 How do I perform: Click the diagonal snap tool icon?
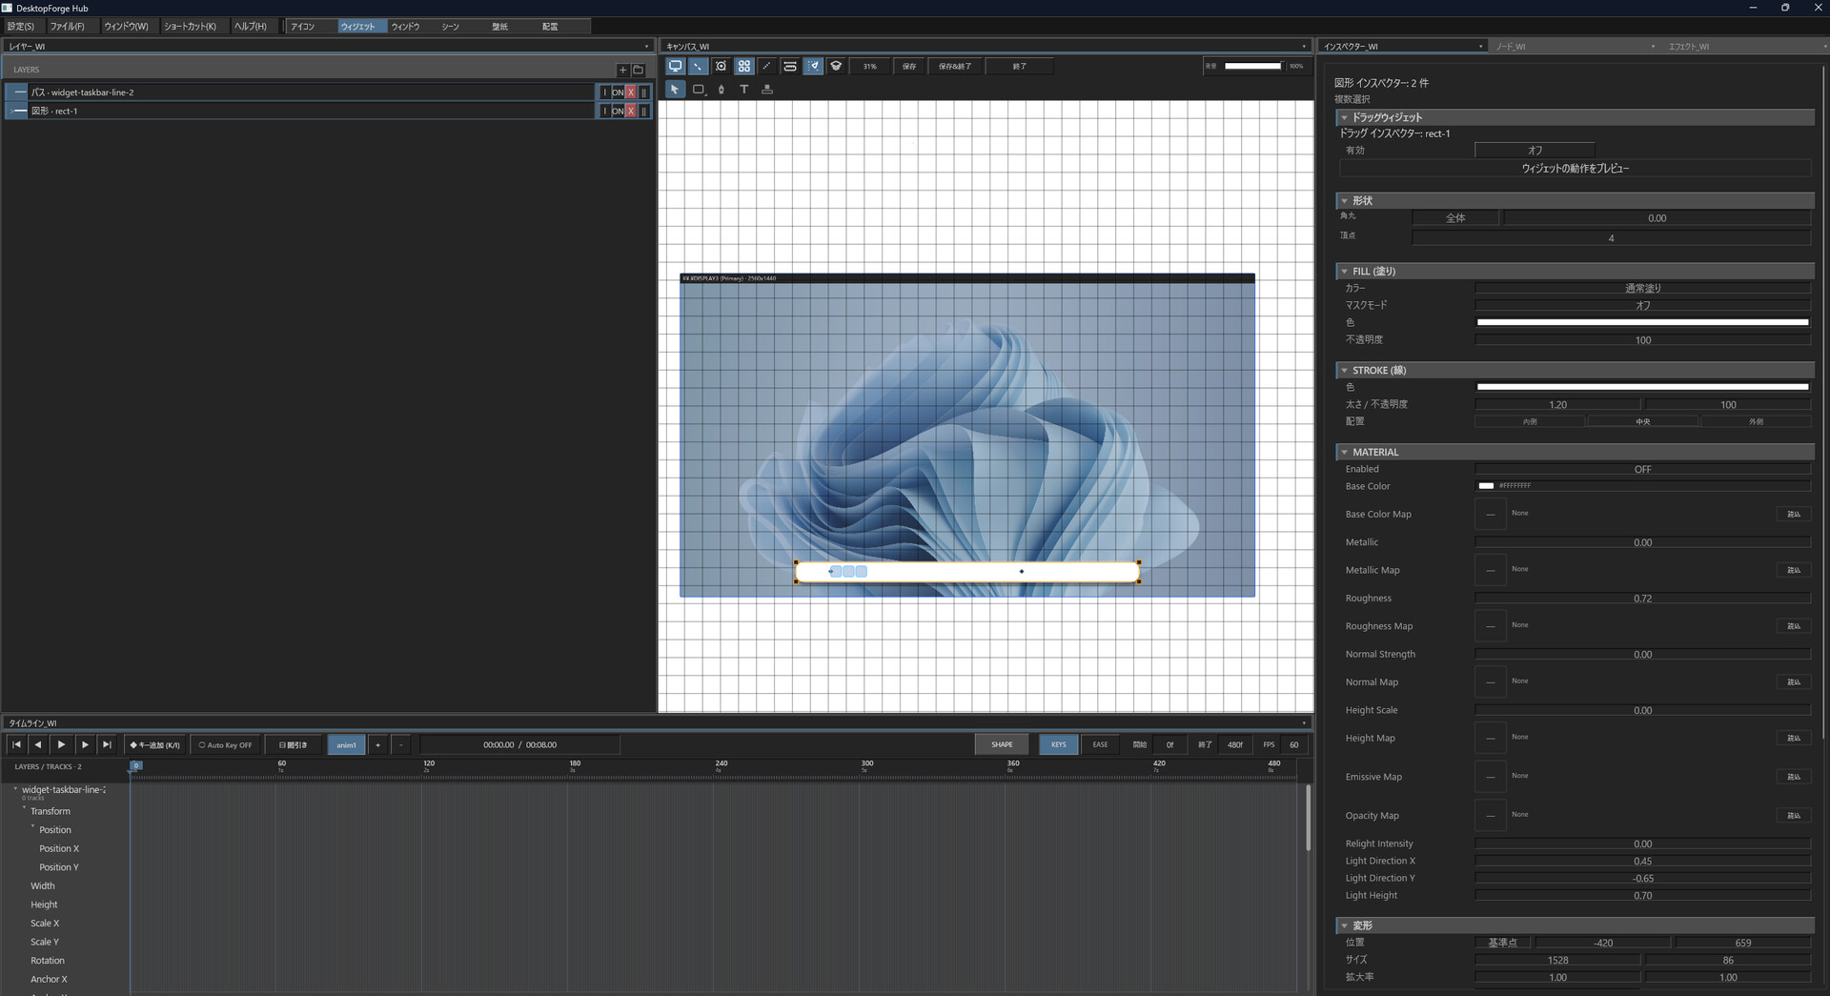pyautogui.click(x=698, y=66)
